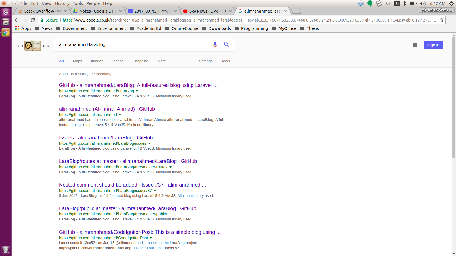Open the LaraBlog/routes at master result
The height and width of the screenshot is (256, 456).
click(x=128, y=161)
